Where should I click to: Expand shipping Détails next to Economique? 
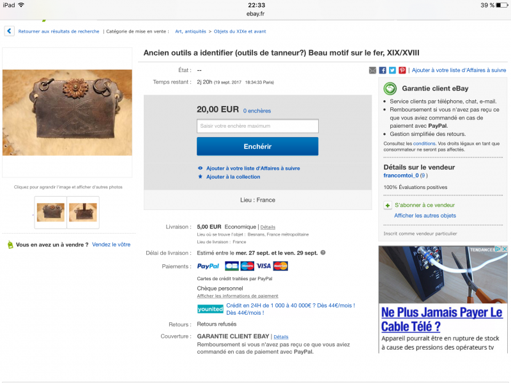tap(268, 227)
